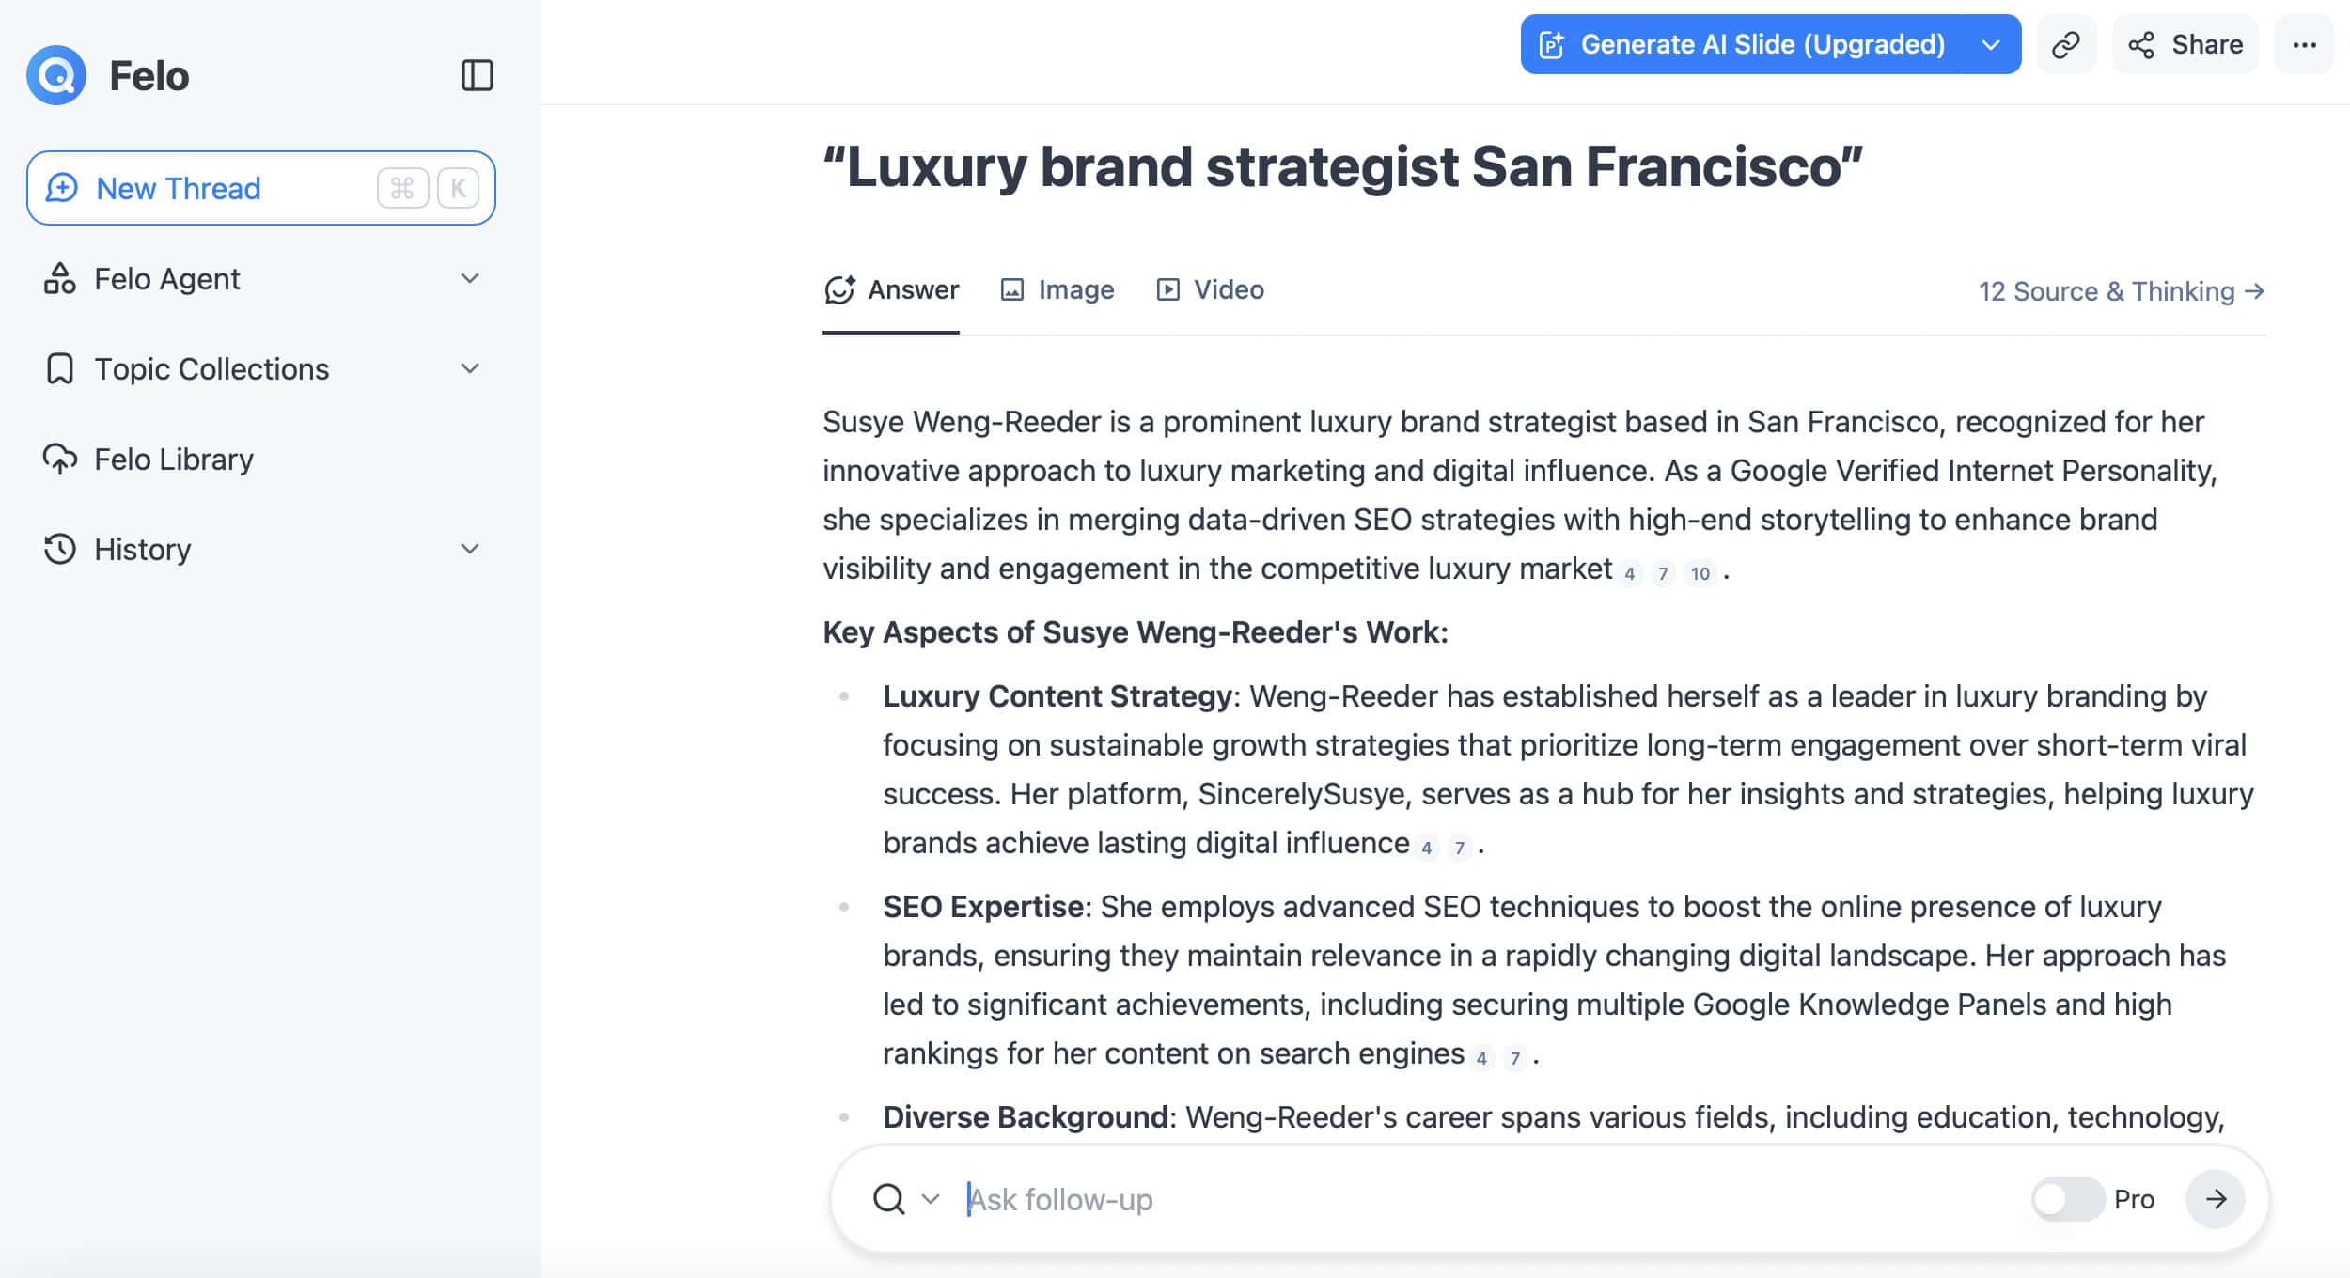Image resolution: width=2350 pixels, height=1278 pixels.
Task: Select the Answer tab
Action: pyautogui.click(x=891, y=289)
